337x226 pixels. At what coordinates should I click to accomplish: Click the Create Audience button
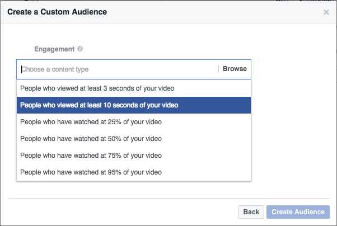[298, 212]
